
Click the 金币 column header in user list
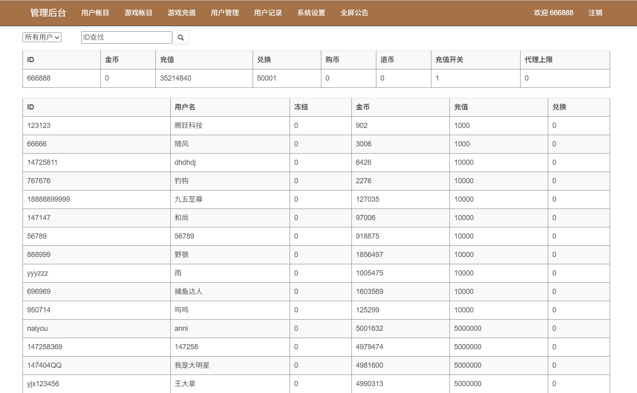pos(363,107)
